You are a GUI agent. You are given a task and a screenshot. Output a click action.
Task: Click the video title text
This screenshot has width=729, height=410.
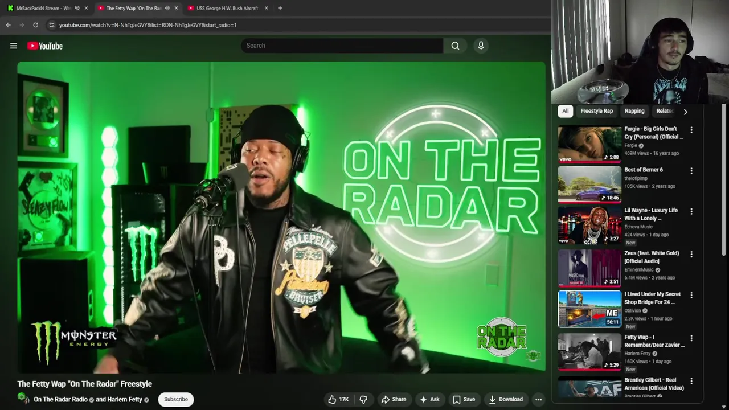(x=84, y=384)
